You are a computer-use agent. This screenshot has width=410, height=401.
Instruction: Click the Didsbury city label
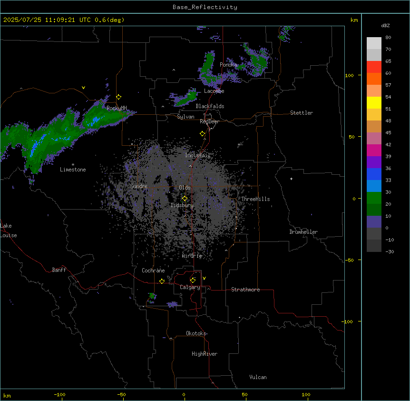(x=182, y=205)
